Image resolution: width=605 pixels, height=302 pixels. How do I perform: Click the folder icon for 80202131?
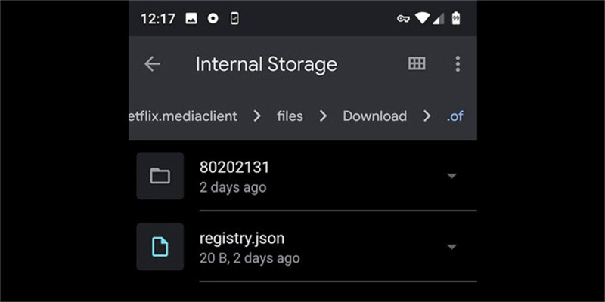pyautogui.click(x=160, y=176)
